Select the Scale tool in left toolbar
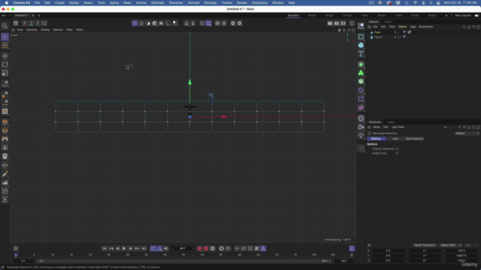Viewport: 481px width, 270px height. (x=5, y=73)
